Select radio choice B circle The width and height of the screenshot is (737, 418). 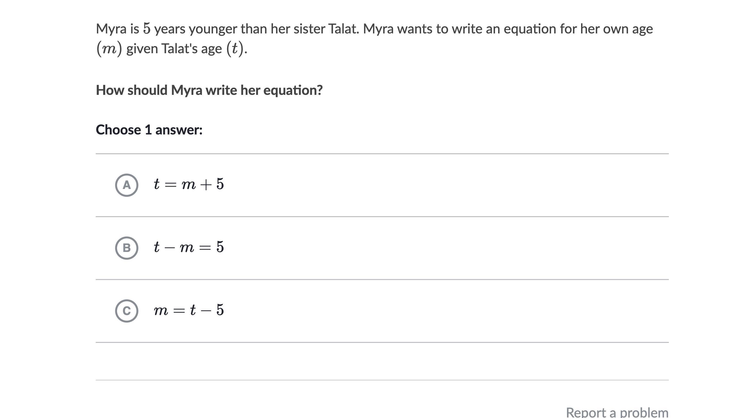click(x=127, y=248)
